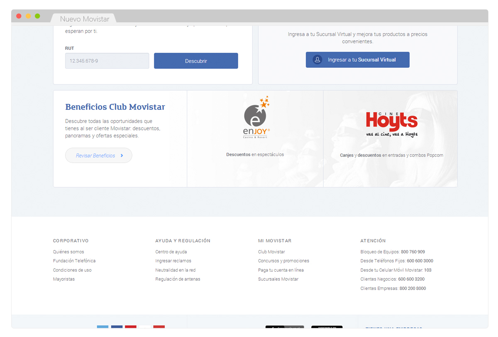Image resolution: width=498 pixels, height=337 pixels.
Task: Open the Mayoristas footer link
Action: pyautogui.click(x=64, y=279)
